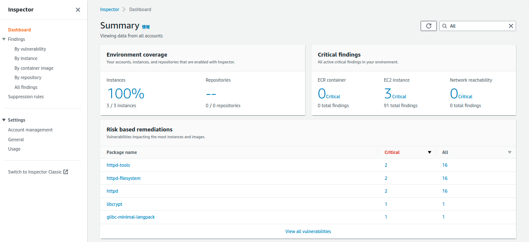Click breadcrumb chevron after Inspector

click(124, 9)
